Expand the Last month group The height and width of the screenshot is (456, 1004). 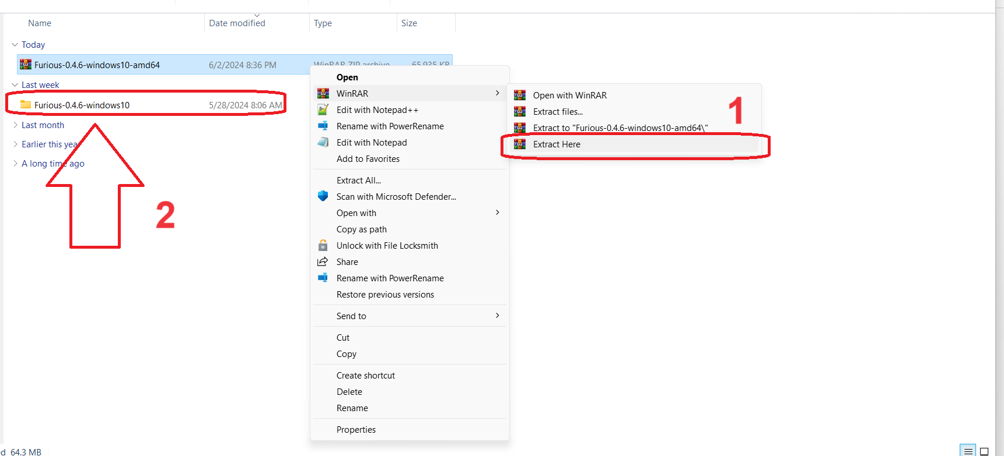click(x=15, y=125)
